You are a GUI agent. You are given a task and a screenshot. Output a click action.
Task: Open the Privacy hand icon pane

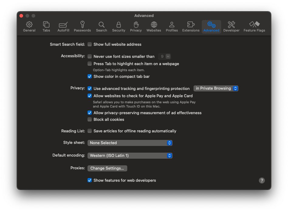[x=136, y=27]
